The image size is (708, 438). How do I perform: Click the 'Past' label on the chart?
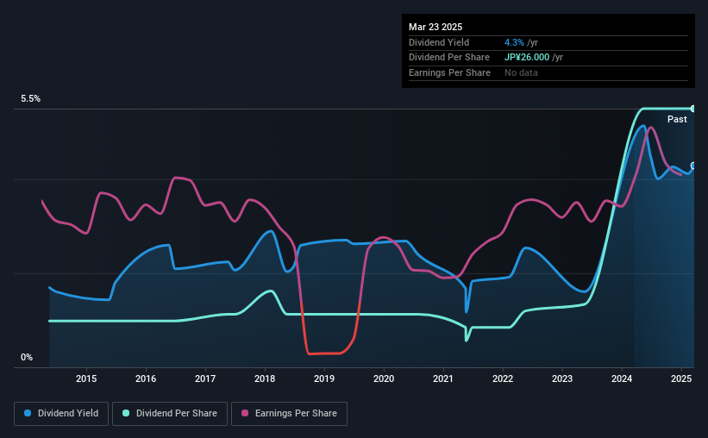[677, 119]
